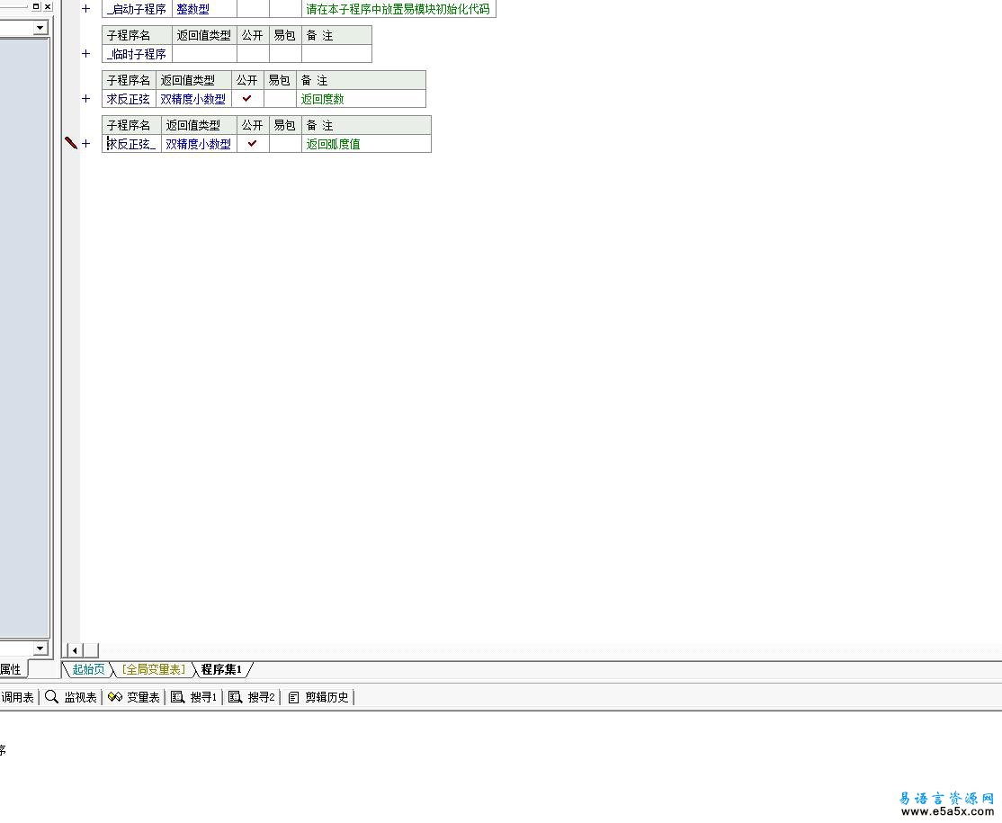Open the left panel bottom dropdown
This screenshot has width=1002, height=823.
[x=40, y=648]
